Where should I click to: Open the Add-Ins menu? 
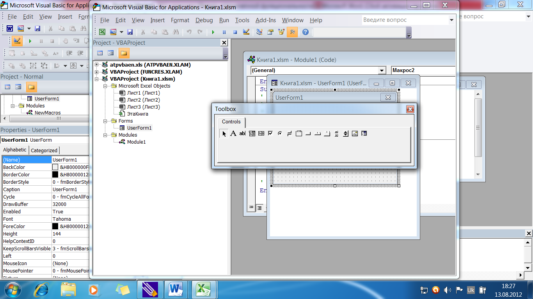[266, 20]
